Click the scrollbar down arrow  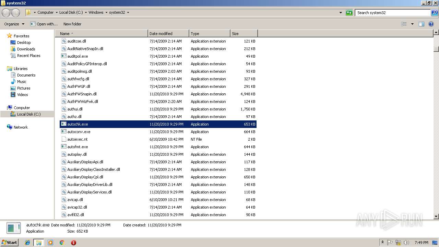tap(436, 216)
